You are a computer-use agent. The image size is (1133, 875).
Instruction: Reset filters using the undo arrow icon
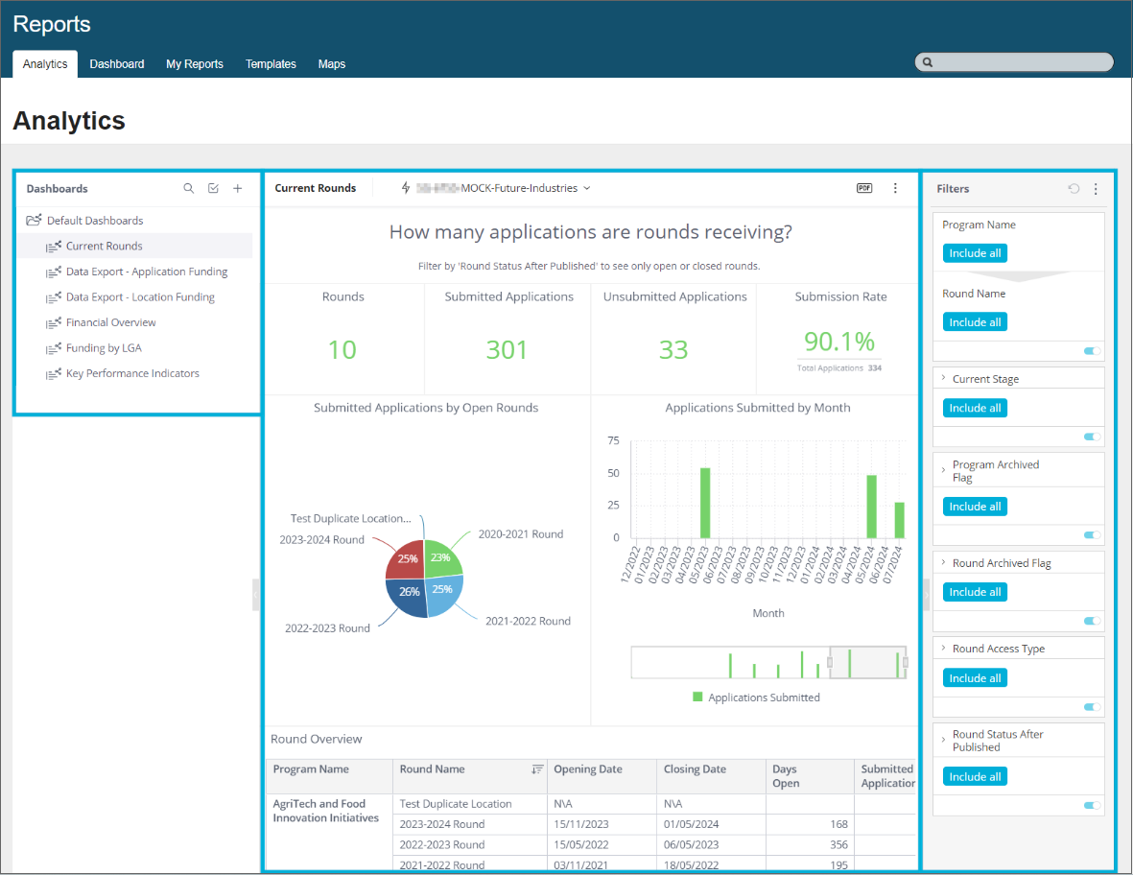click(1074, 189)
